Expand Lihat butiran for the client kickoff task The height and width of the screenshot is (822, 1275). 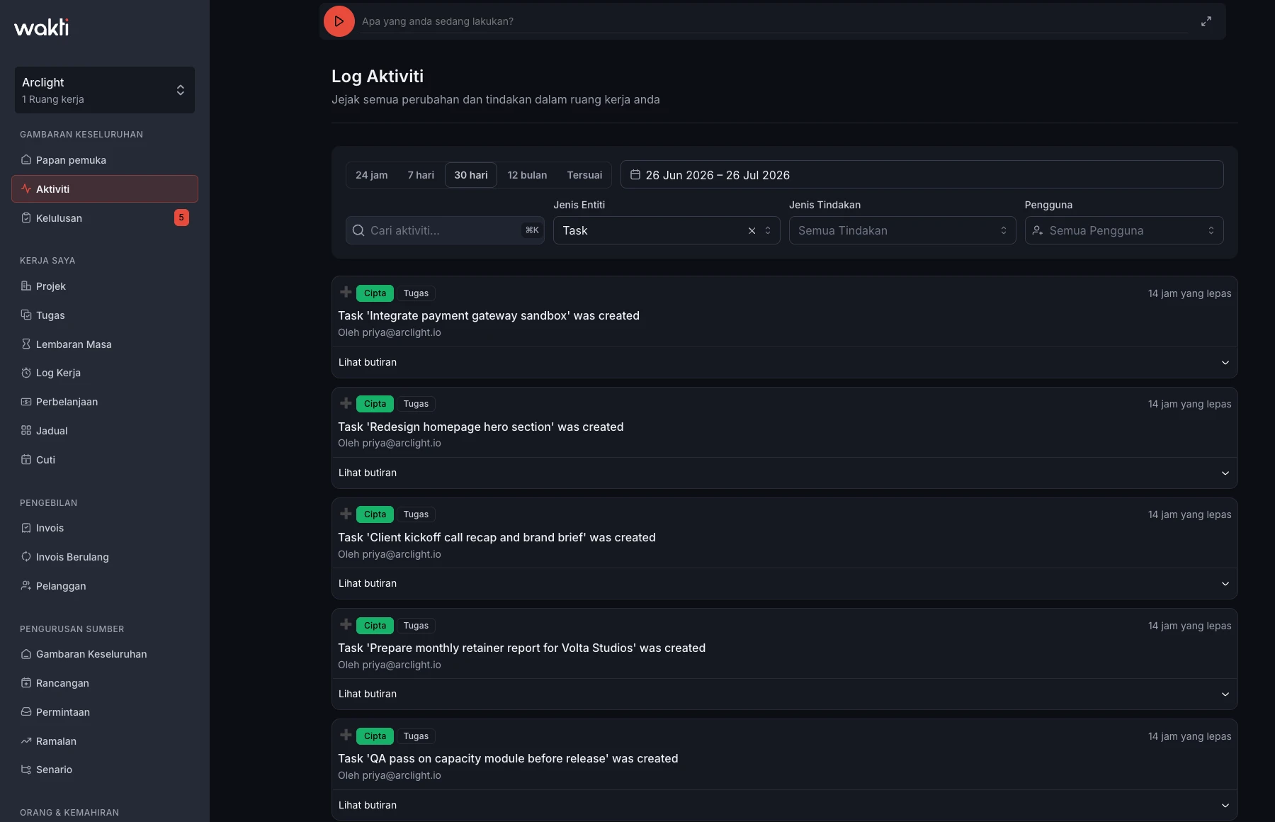784,583
